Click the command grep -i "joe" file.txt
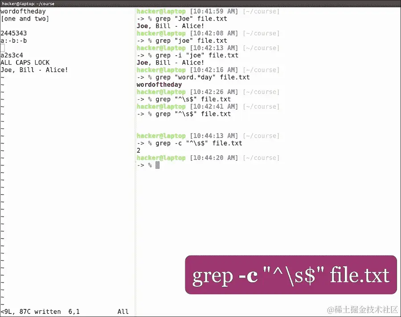This screenshot has height=317, width=401. coord(196,56)
